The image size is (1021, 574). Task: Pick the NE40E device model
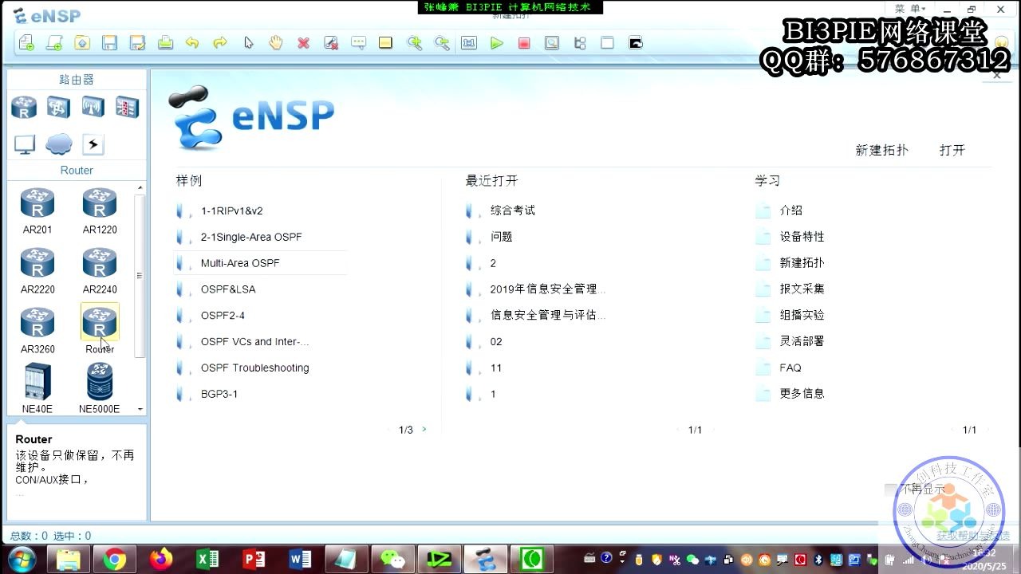point(37,387)
